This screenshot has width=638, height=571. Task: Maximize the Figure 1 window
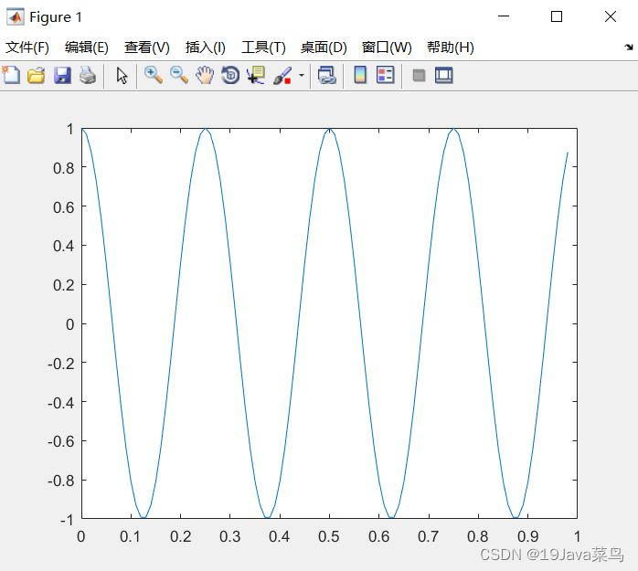[x=557, y=16]
